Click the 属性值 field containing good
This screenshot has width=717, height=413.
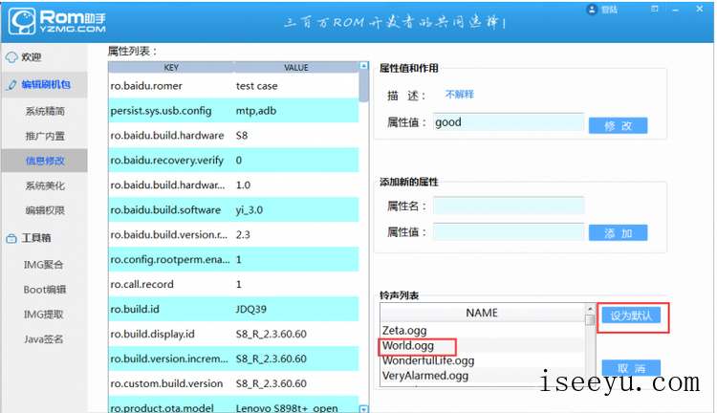click(509, 122)
